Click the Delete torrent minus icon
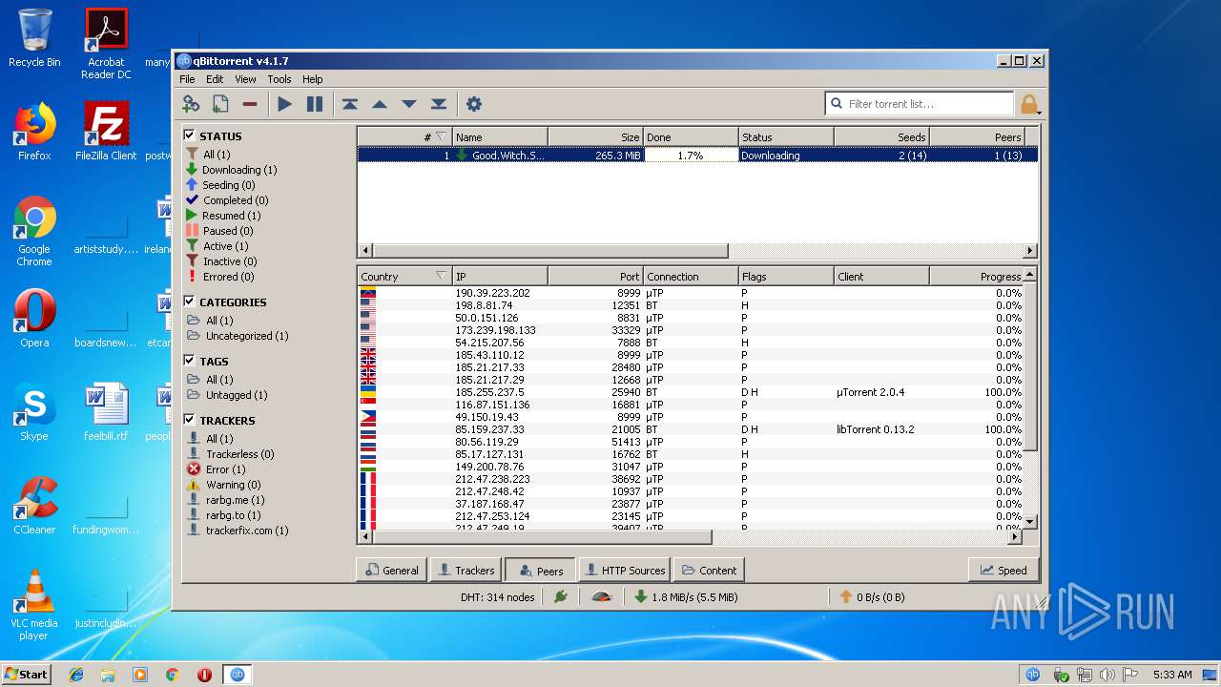 pyautogui.click(x=250, y=104)
